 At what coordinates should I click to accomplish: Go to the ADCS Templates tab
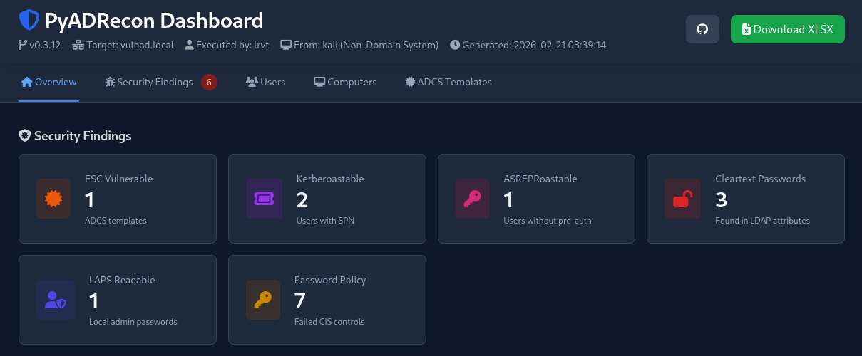coord(448,82)
